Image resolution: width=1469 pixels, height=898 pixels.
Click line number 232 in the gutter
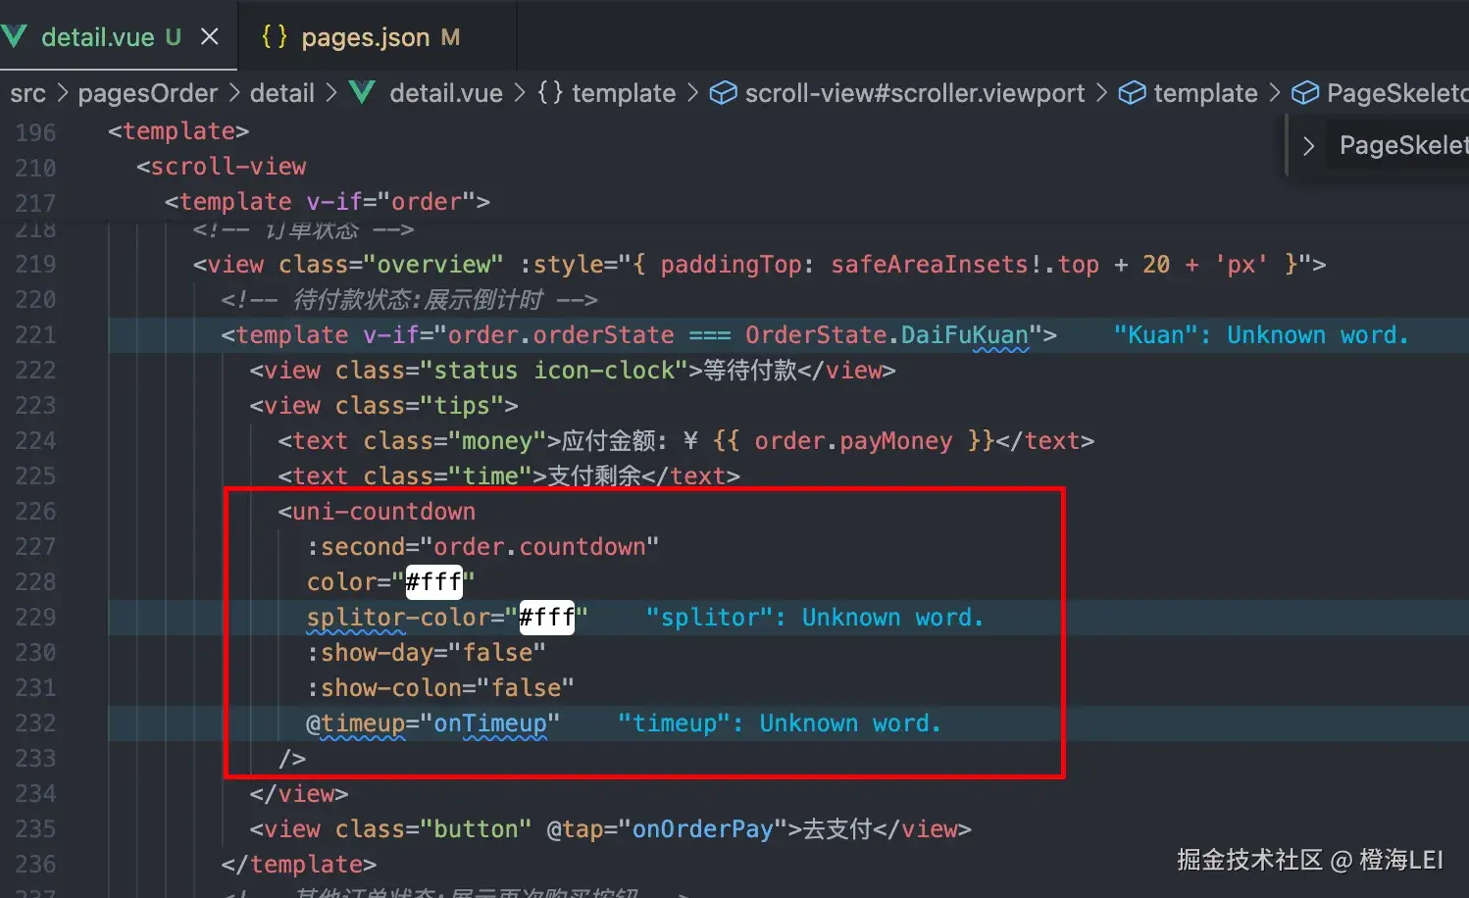click(35, 723)
